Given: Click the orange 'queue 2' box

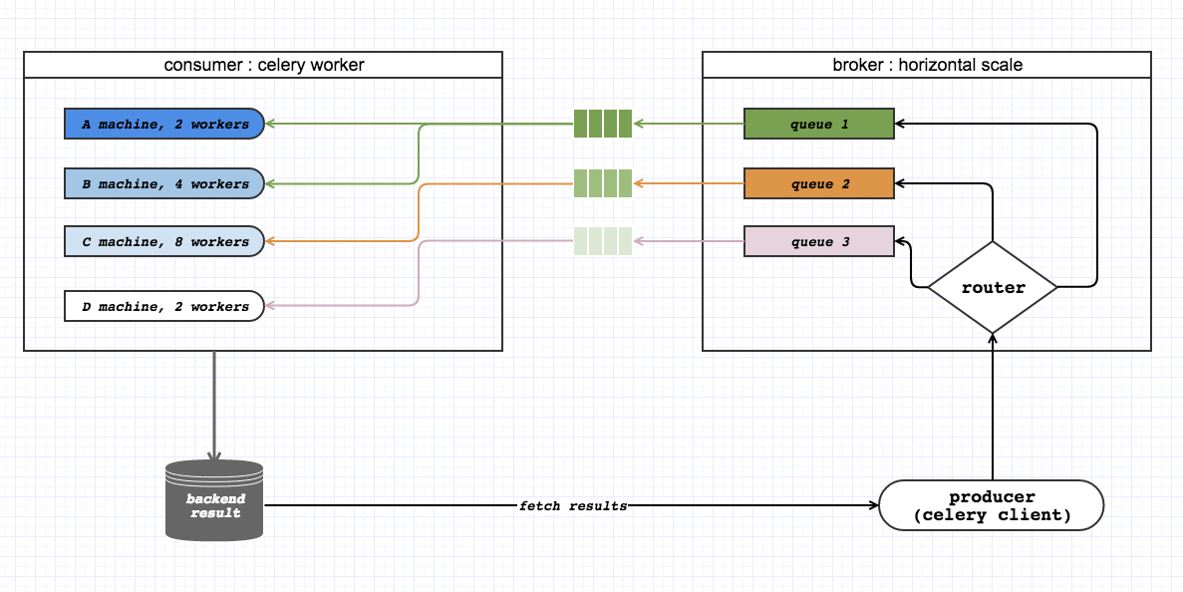Looking at the screenshot, I should [x=819, y=183].
